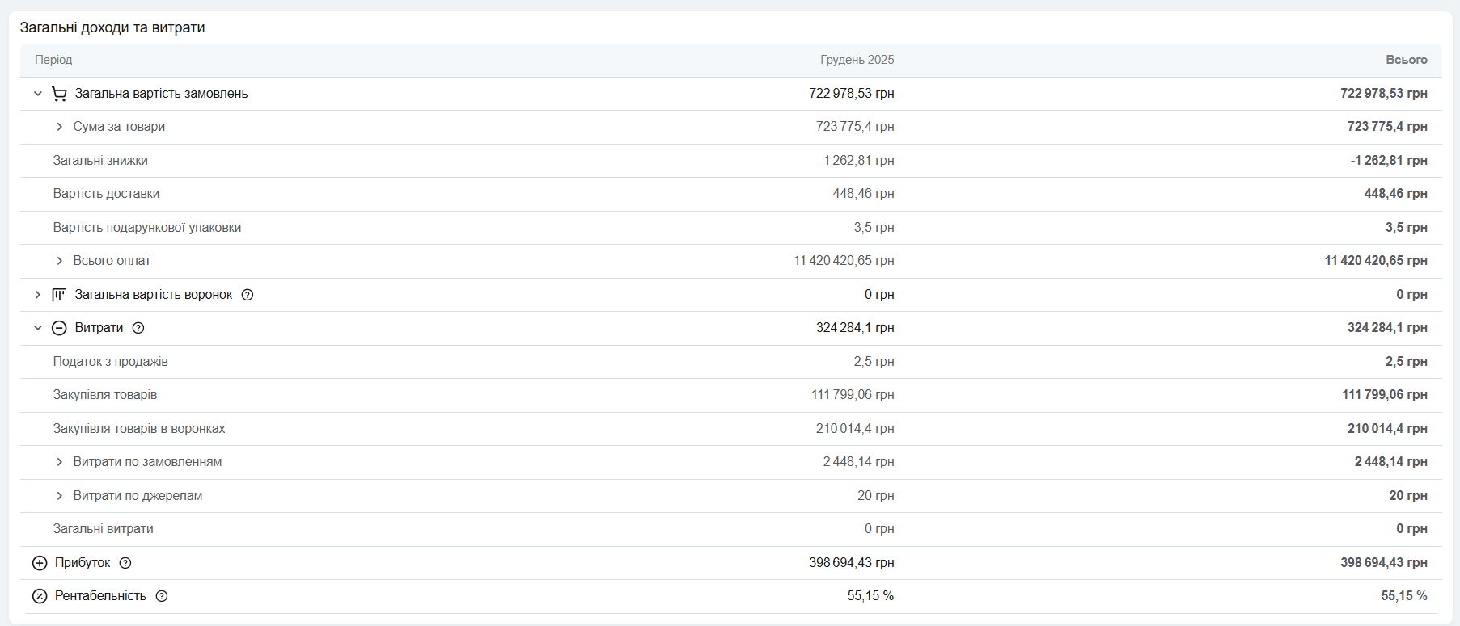
Task: Click the shopping cart icon for orders
Action: (x=59, y=94)
